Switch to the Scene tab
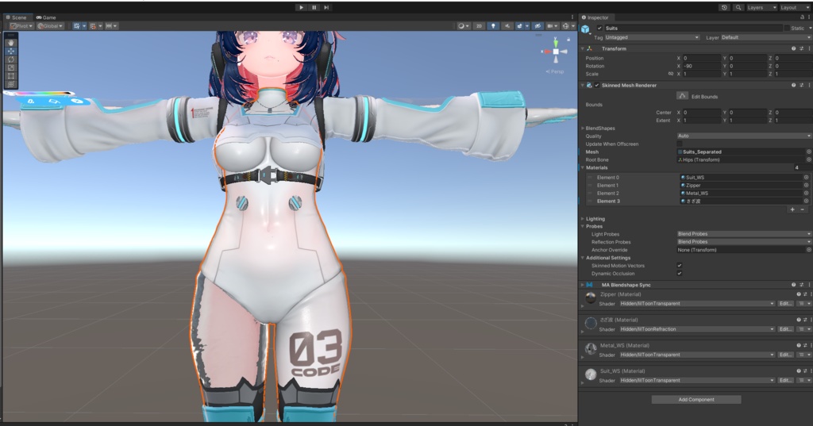 [x=17, y=17]
